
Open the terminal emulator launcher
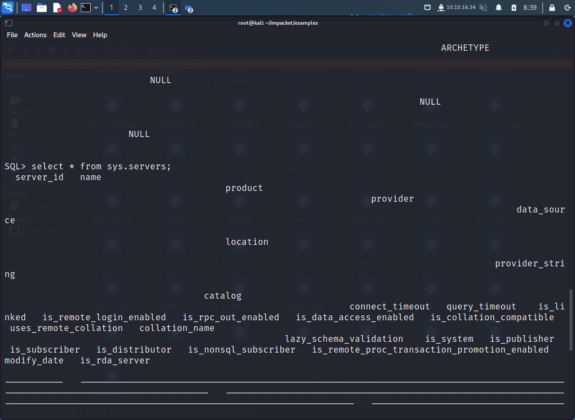(86, 8)
